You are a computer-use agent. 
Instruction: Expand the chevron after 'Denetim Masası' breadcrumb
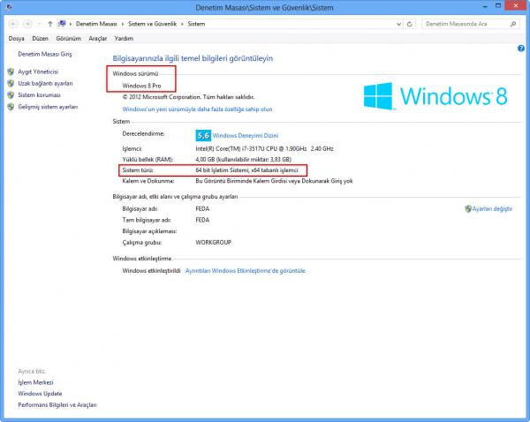point(123,24)
